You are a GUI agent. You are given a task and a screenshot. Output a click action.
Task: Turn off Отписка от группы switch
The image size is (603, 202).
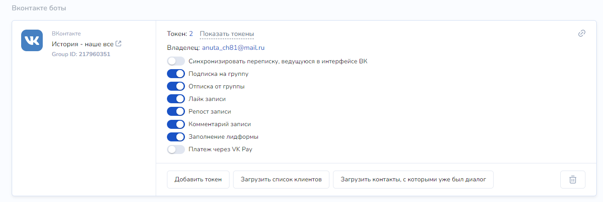176,87
